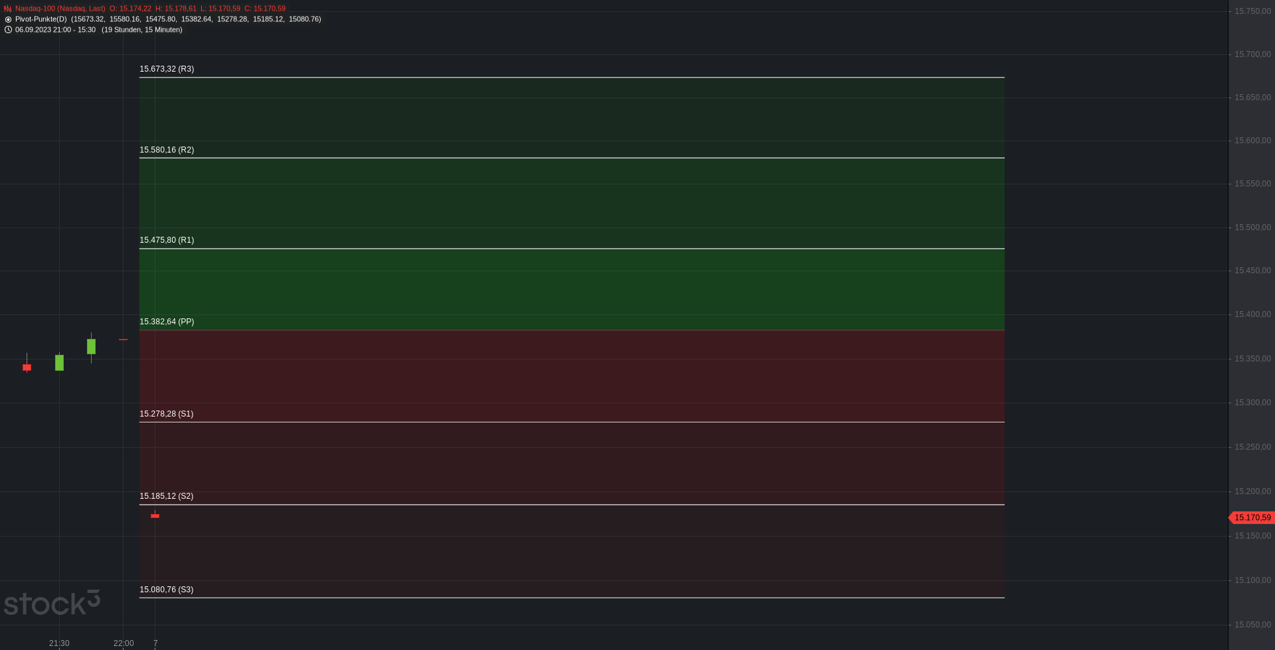1275x650 pixels.
Task: Click the stock3 watermark logo
Action: (52, 602)
